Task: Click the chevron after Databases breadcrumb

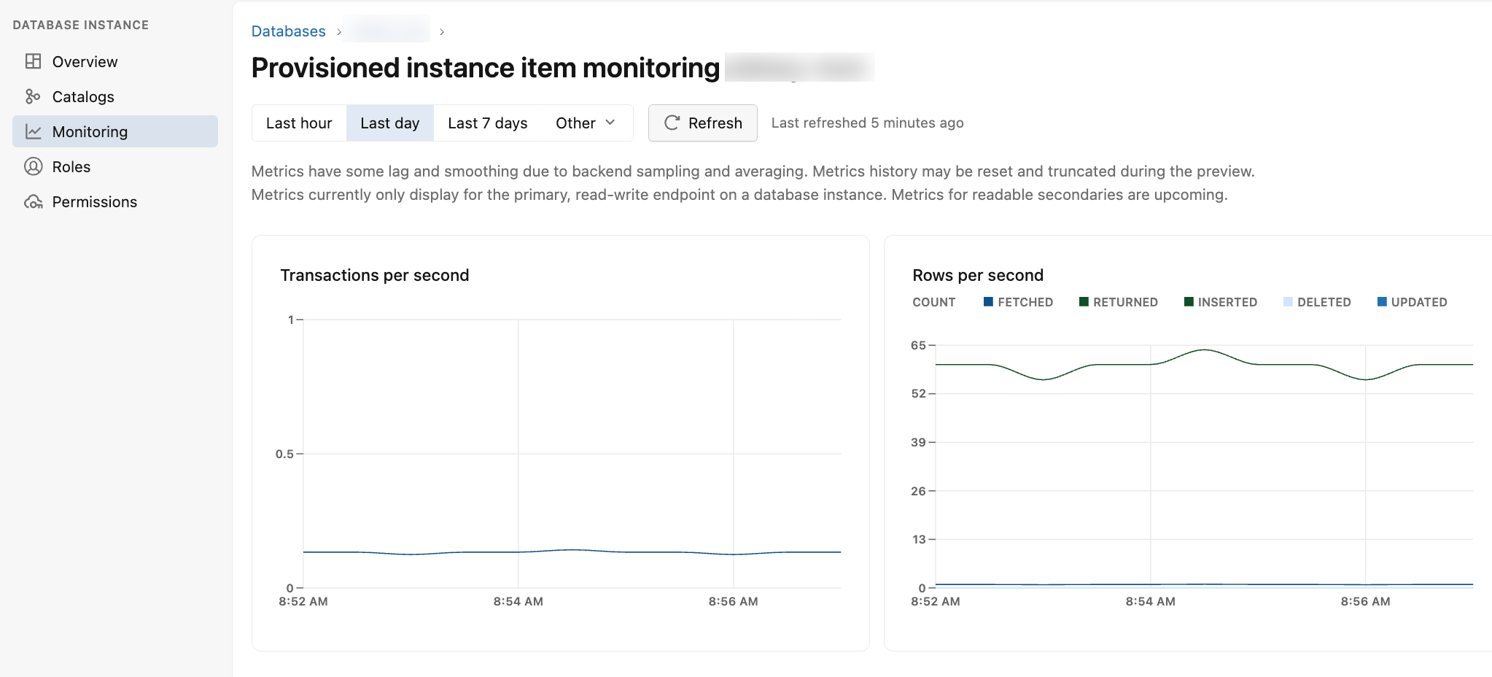Action: click(338, 32)
